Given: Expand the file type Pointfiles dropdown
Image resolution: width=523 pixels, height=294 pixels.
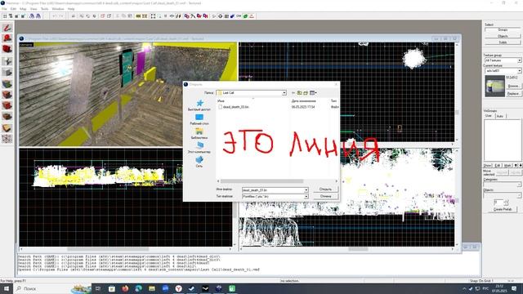Looking at the screenshot, I should (x=306, y=197).
